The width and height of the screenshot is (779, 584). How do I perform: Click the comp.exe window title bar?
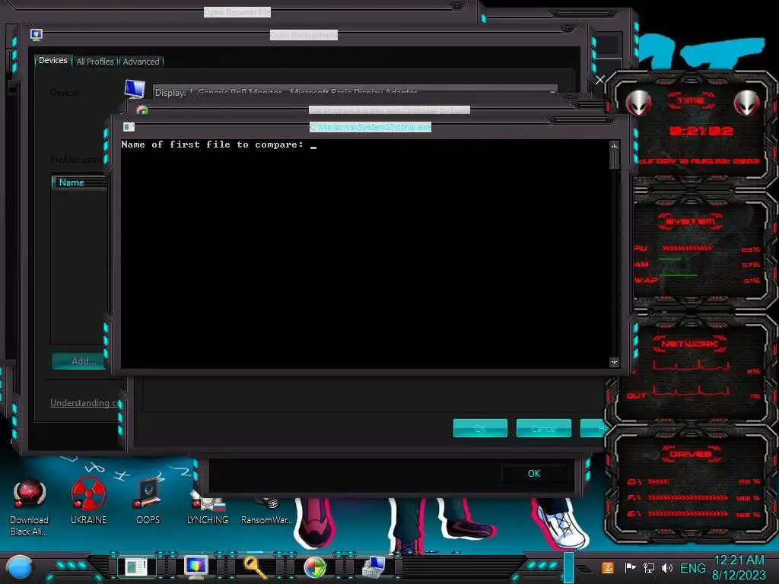coord(370,127)
